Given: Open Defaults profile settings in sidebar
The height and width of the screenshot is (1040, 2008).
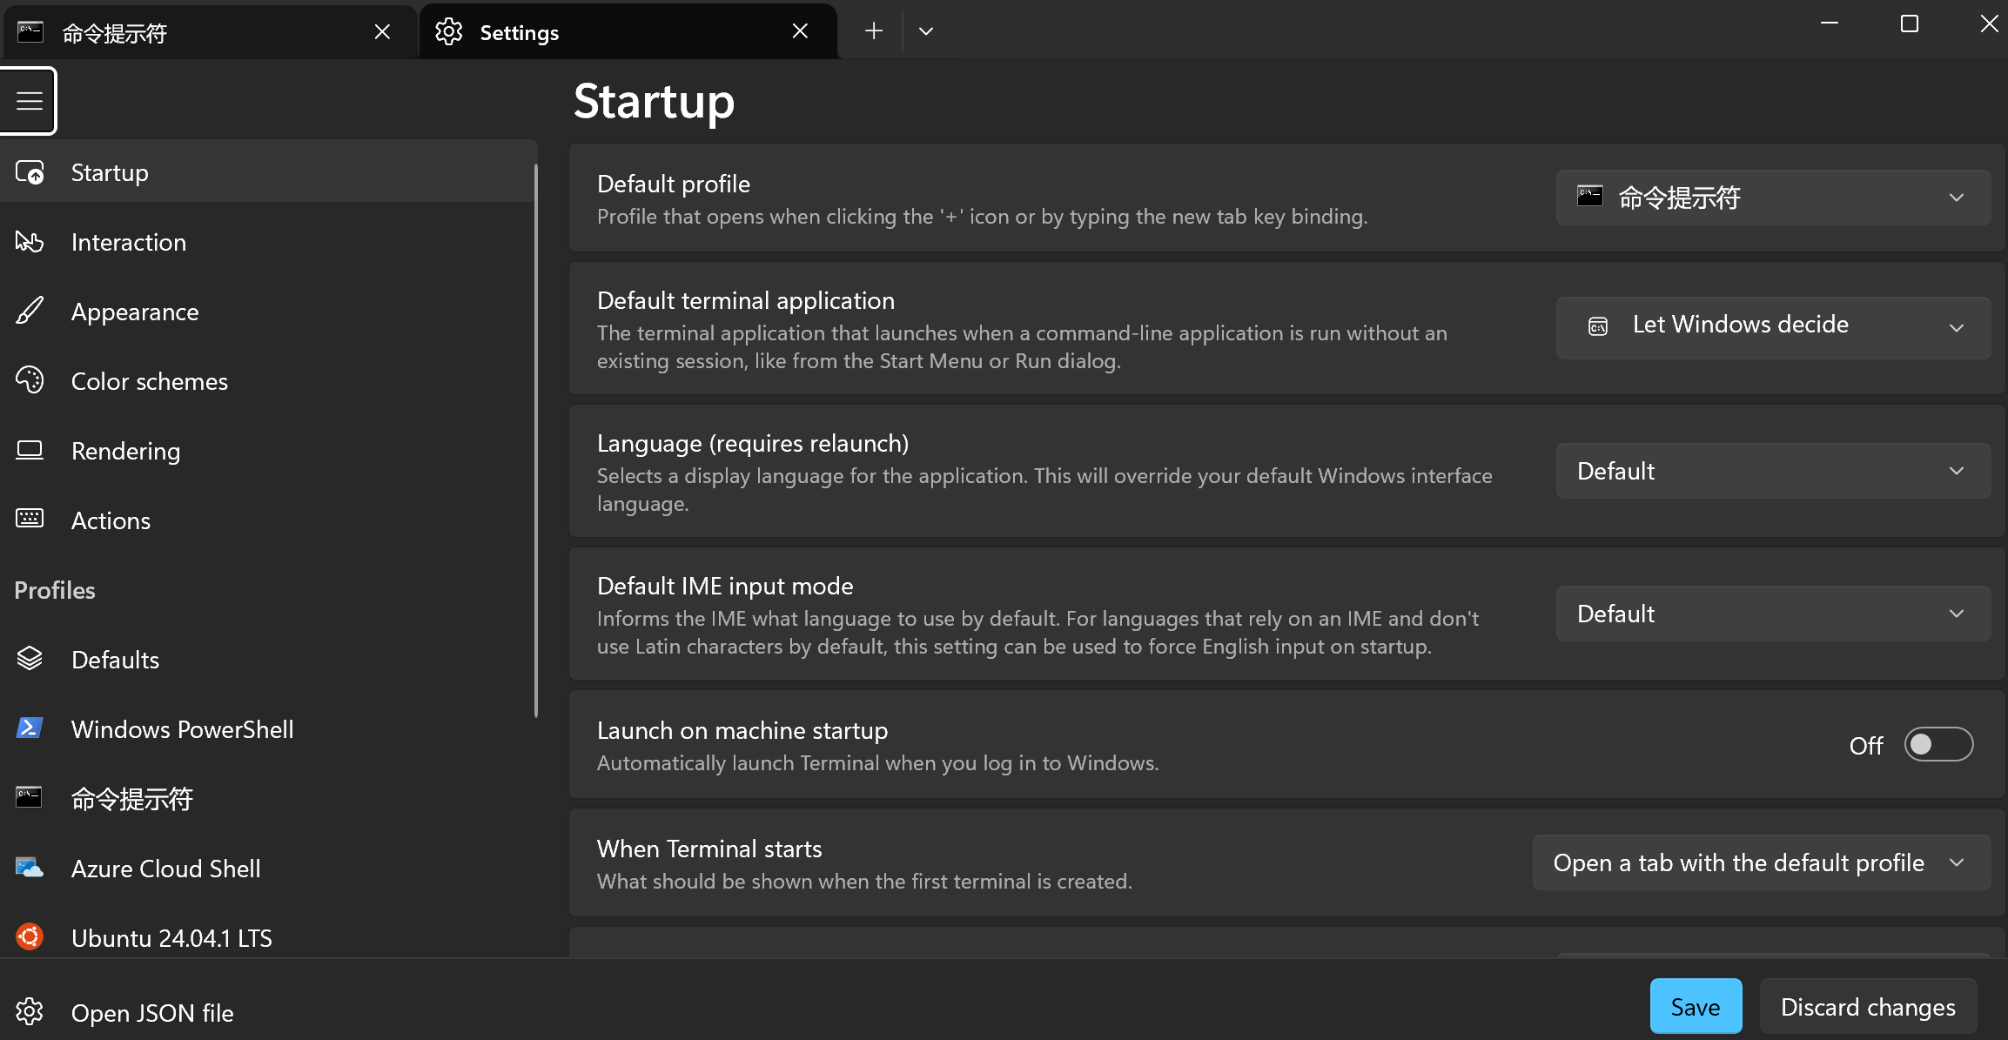Looking at the screenshot, I should click(115, 660).
